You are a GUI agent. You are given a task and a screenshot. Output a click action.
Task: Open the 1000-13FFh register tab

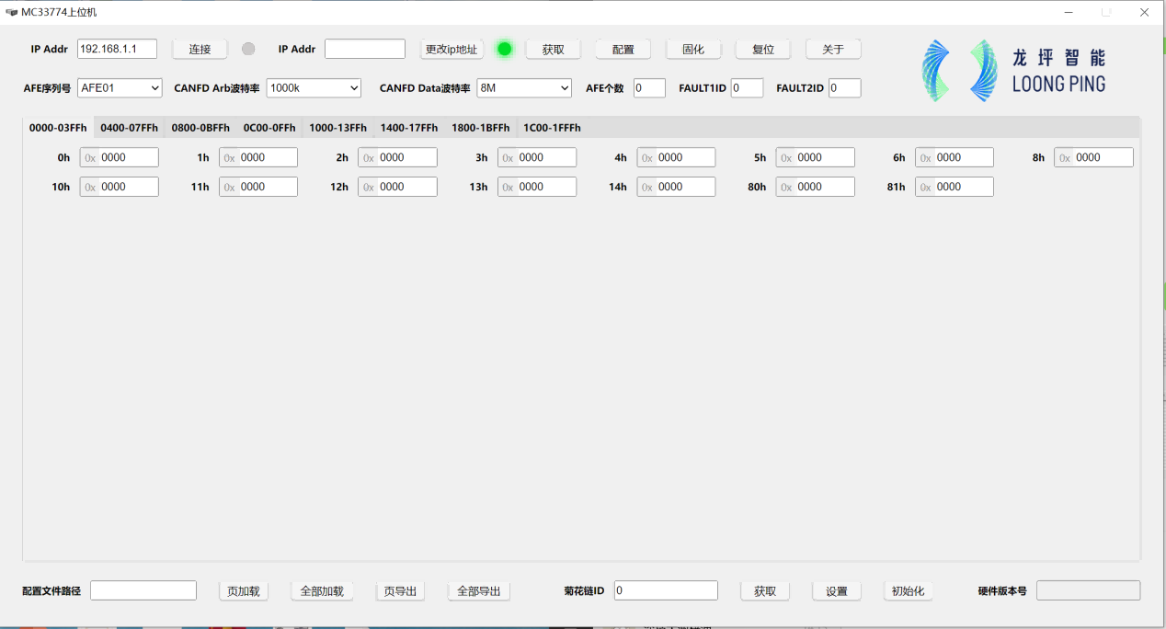tap(337, 128)
